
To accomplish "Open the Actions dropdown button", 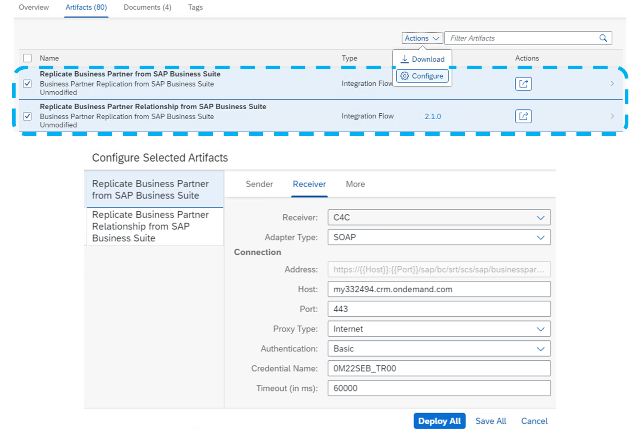I will click(422, 38).
